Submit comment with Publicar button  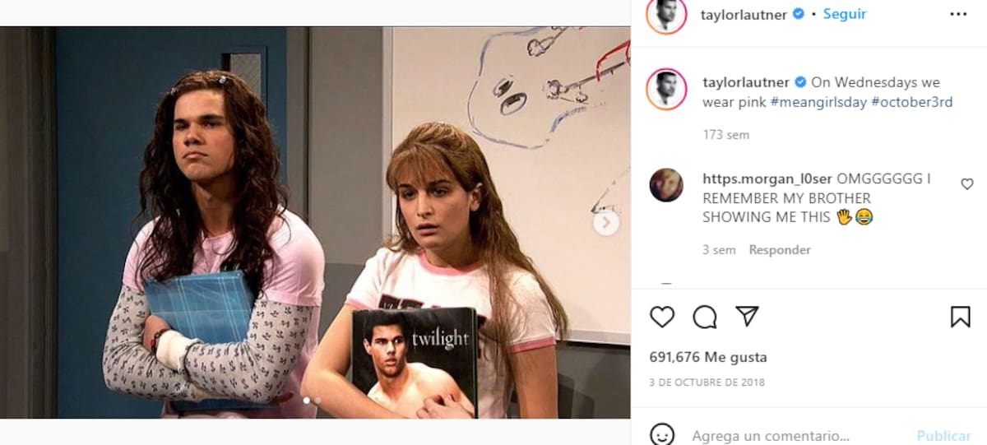(943, 436)
